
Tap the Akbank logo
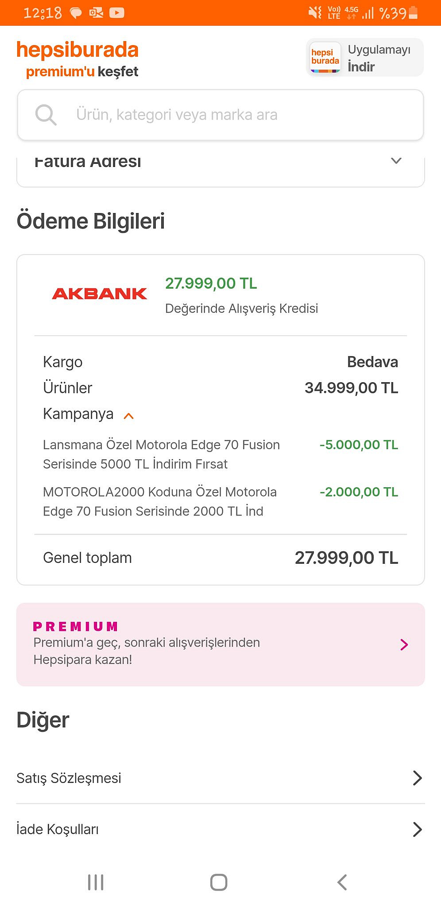[x=99, y=294]
